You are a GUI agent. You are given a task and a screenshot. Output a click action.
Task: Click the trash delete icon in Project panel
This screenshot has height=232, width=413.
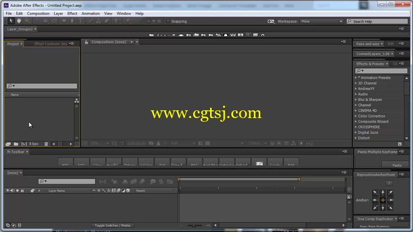coord(46,144)
